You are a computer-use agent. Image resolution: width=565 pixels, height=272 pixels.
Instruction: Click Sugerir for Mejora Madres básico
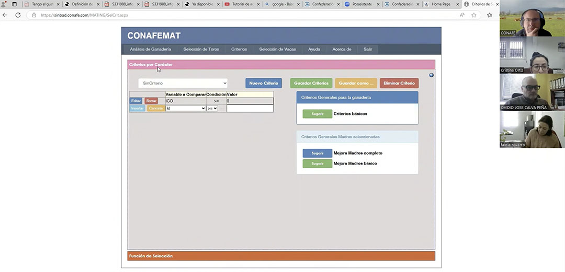coord(317,163)
